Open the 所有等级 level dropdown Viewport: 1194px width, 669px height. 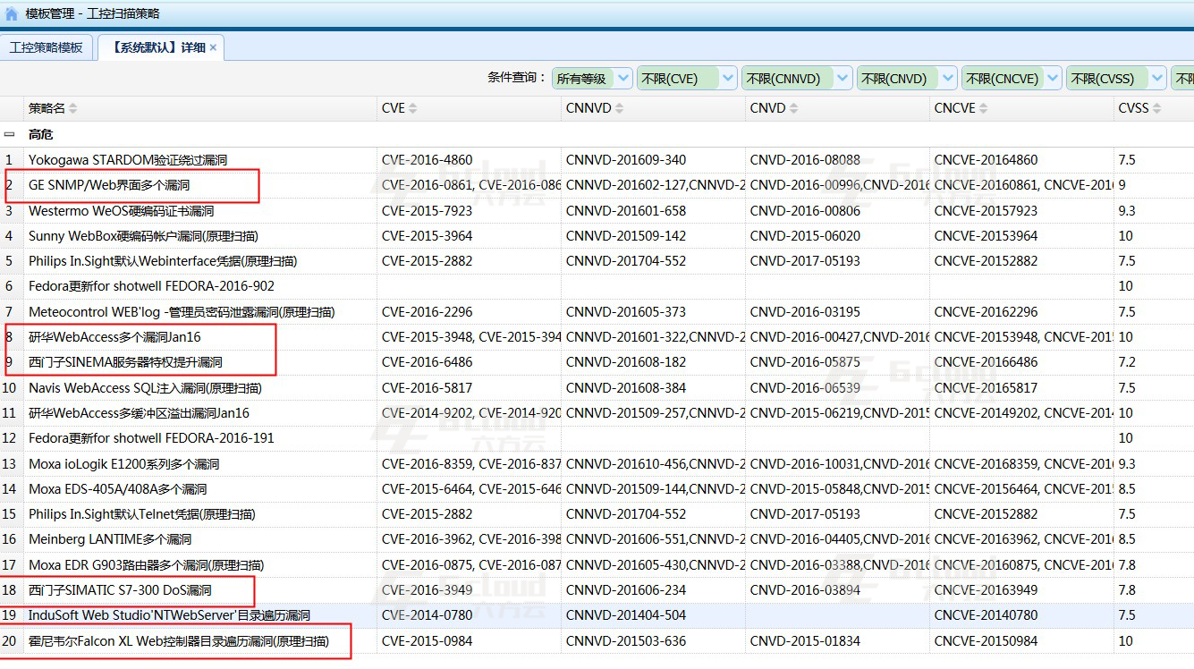[592, 79]
